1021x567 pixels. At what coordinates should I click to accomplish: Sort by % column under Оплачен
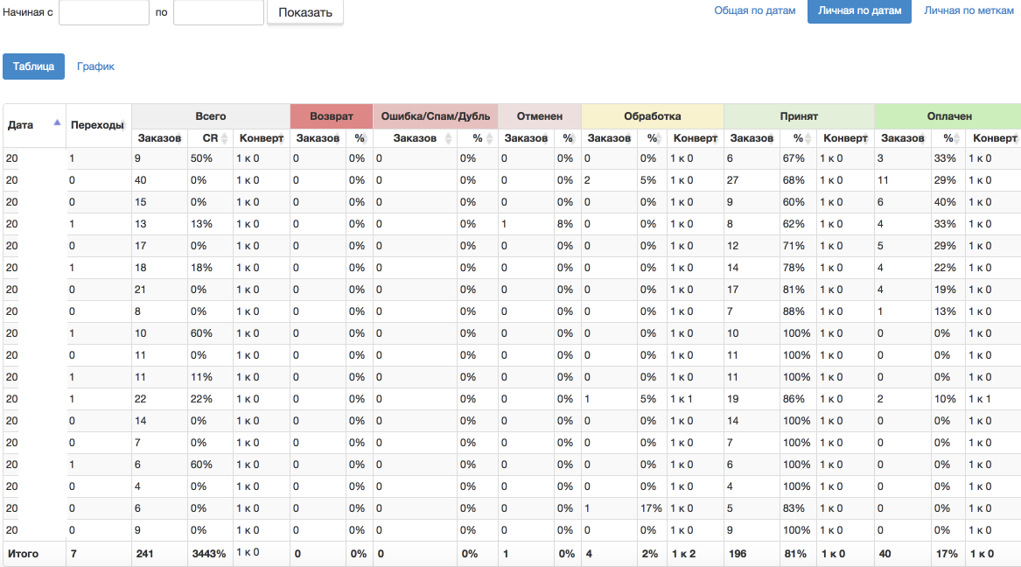click(948, 138)
